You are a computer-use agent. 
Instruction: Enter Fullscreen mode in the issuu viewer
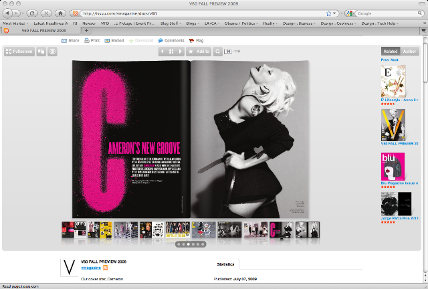pyautogui.click(x=19, y=52)
